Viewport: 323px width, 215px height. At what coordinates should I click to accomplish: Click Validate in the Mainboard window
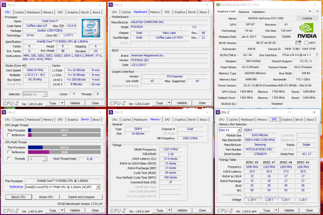182,103
